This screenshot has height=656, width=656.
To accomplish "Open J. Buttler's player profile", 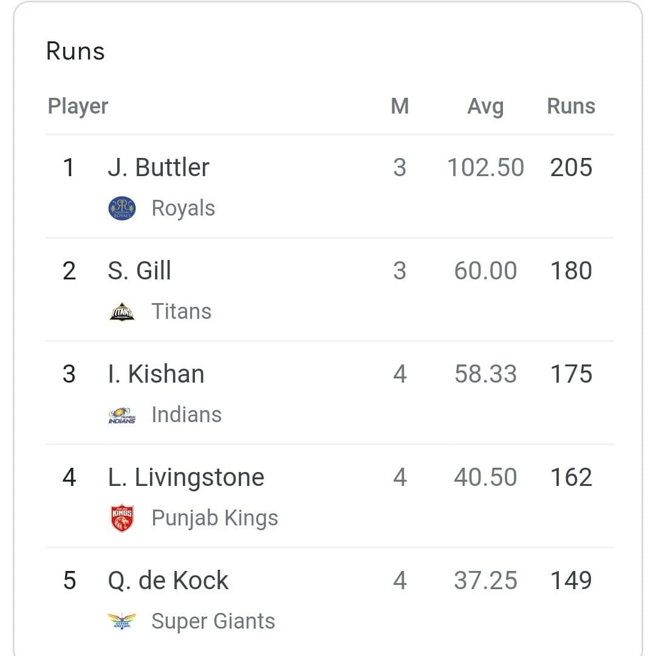I will coord(159,167).
